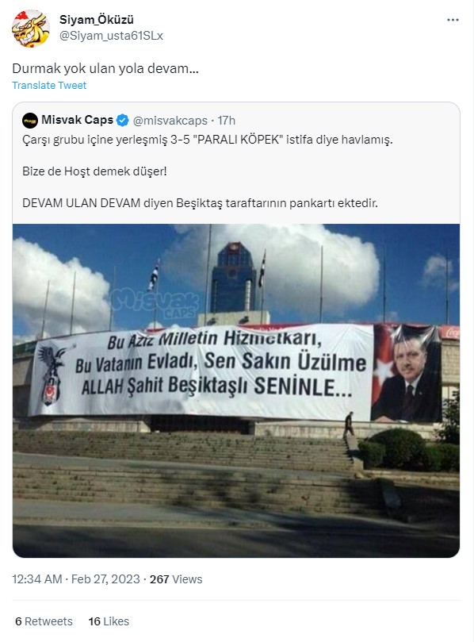Click the Siyam_Öküzü profile avatar
This screenshot has width=474, height=642.
[x=31, y=29]
